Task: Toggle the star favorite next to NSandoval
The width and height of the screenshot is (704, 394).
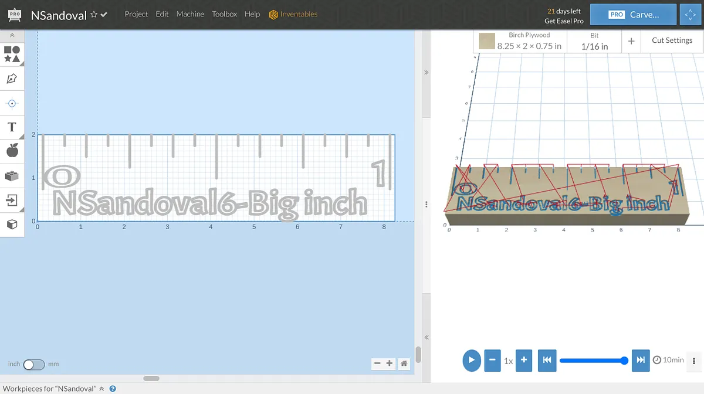Action: (x=94, y=15)
